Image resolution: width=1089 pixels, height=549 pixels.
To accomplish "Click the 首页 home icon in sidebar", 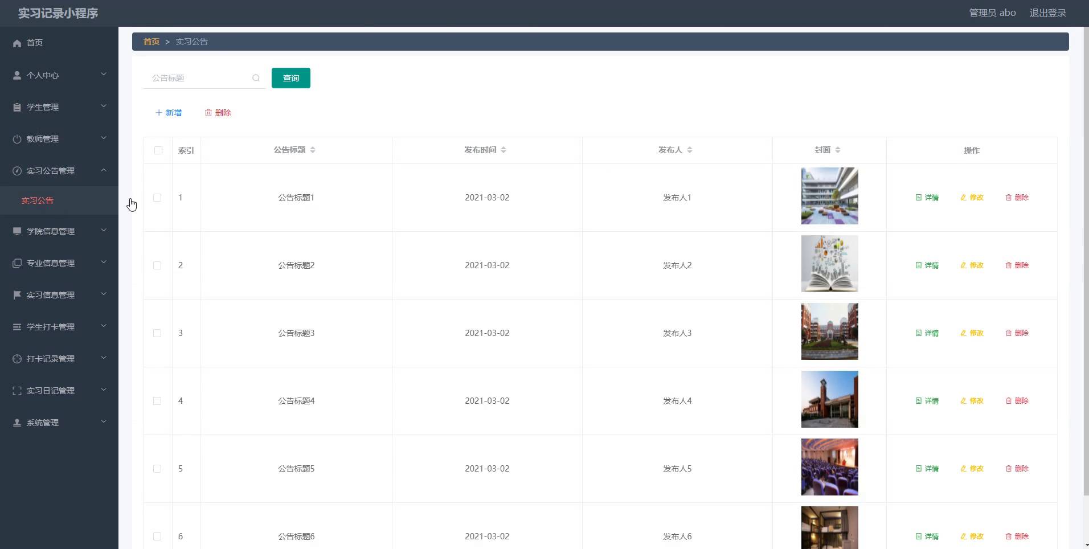I will [17, 43].
